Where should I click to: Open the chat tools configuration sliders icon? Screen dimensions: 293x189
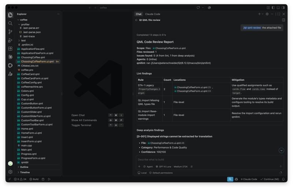[192, 167]
